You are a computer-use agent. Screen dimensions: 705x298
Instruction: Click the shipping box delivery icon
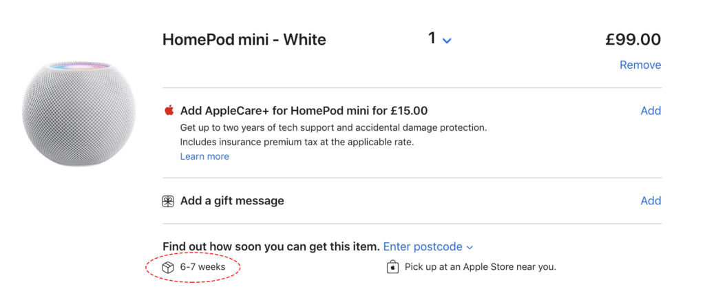point(168,267)
